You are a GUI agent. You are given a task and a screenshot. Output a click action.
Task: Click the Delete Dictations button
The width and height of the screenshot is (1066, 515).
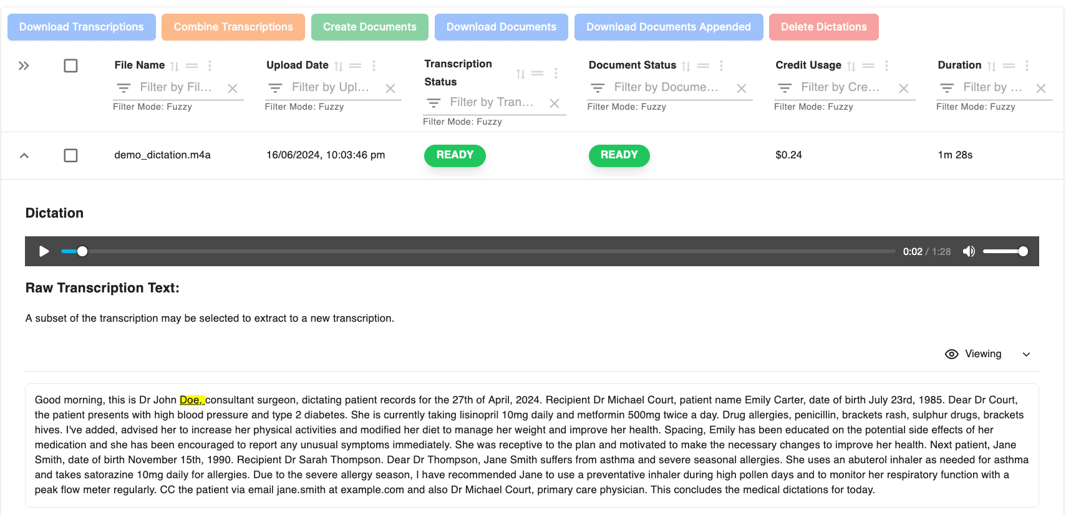pyautogui.click(x=823, y=27)
